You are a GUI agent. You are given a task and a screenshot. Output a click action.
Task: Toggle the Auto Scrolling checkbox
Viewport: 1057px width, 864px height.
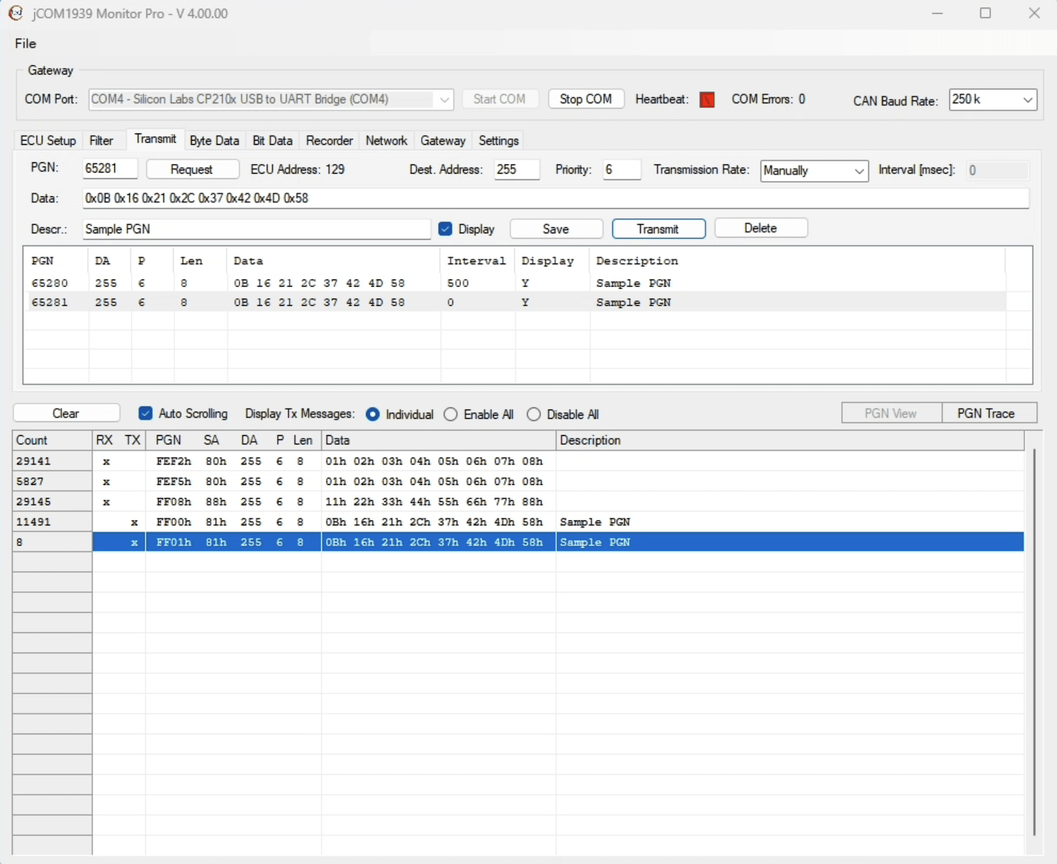[145, 414]
